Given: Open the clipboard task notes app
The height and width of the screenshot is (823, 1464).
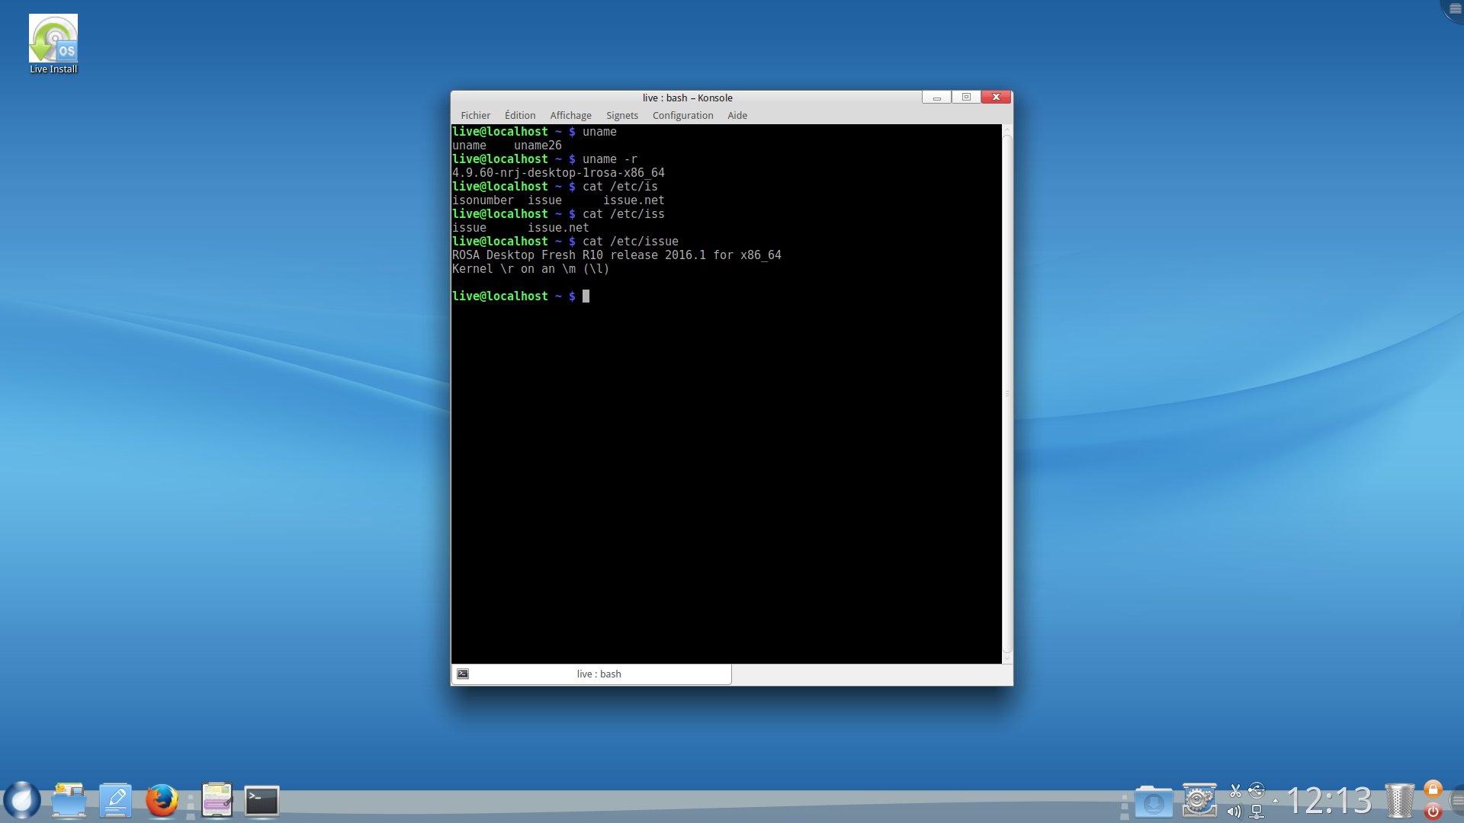Looking at the screenshot, I should (217, 801).
